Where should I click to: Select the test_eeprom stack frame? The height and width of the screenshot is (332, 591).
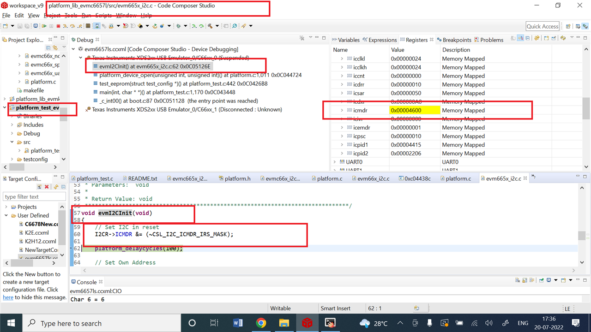click(180, 84)
